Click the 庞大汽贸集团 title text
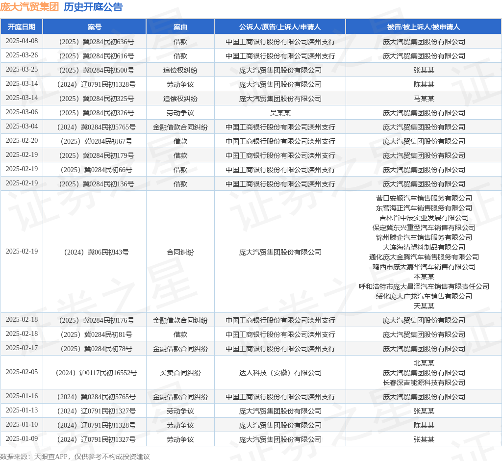This screenshot has width=502, height=461. 29,7
